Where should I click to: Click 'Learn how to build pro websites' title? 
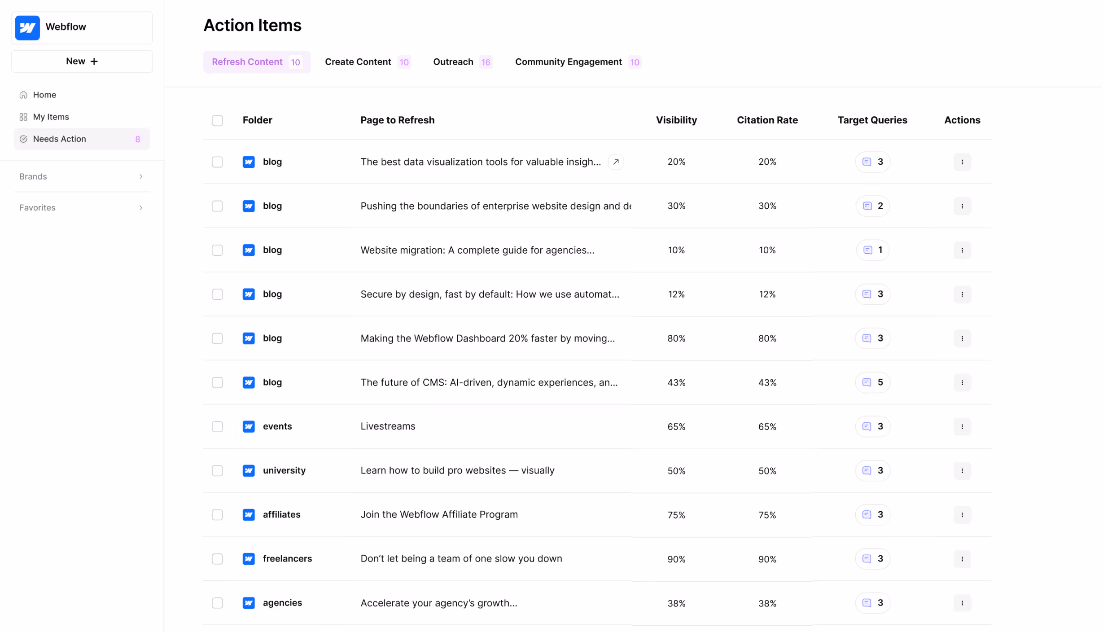point(457,470)
